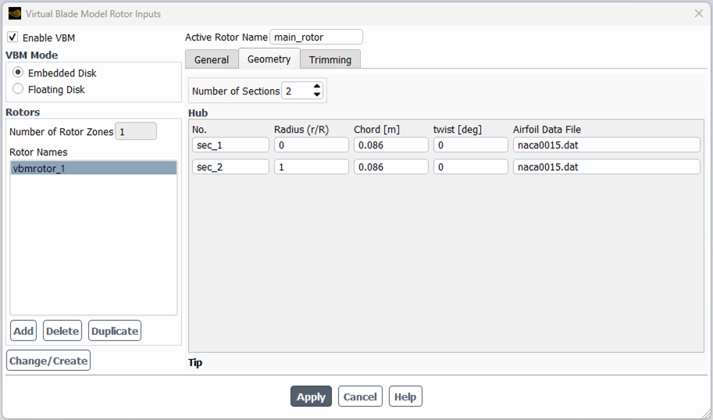Select the Geometry tab

(x=269, y=59)
